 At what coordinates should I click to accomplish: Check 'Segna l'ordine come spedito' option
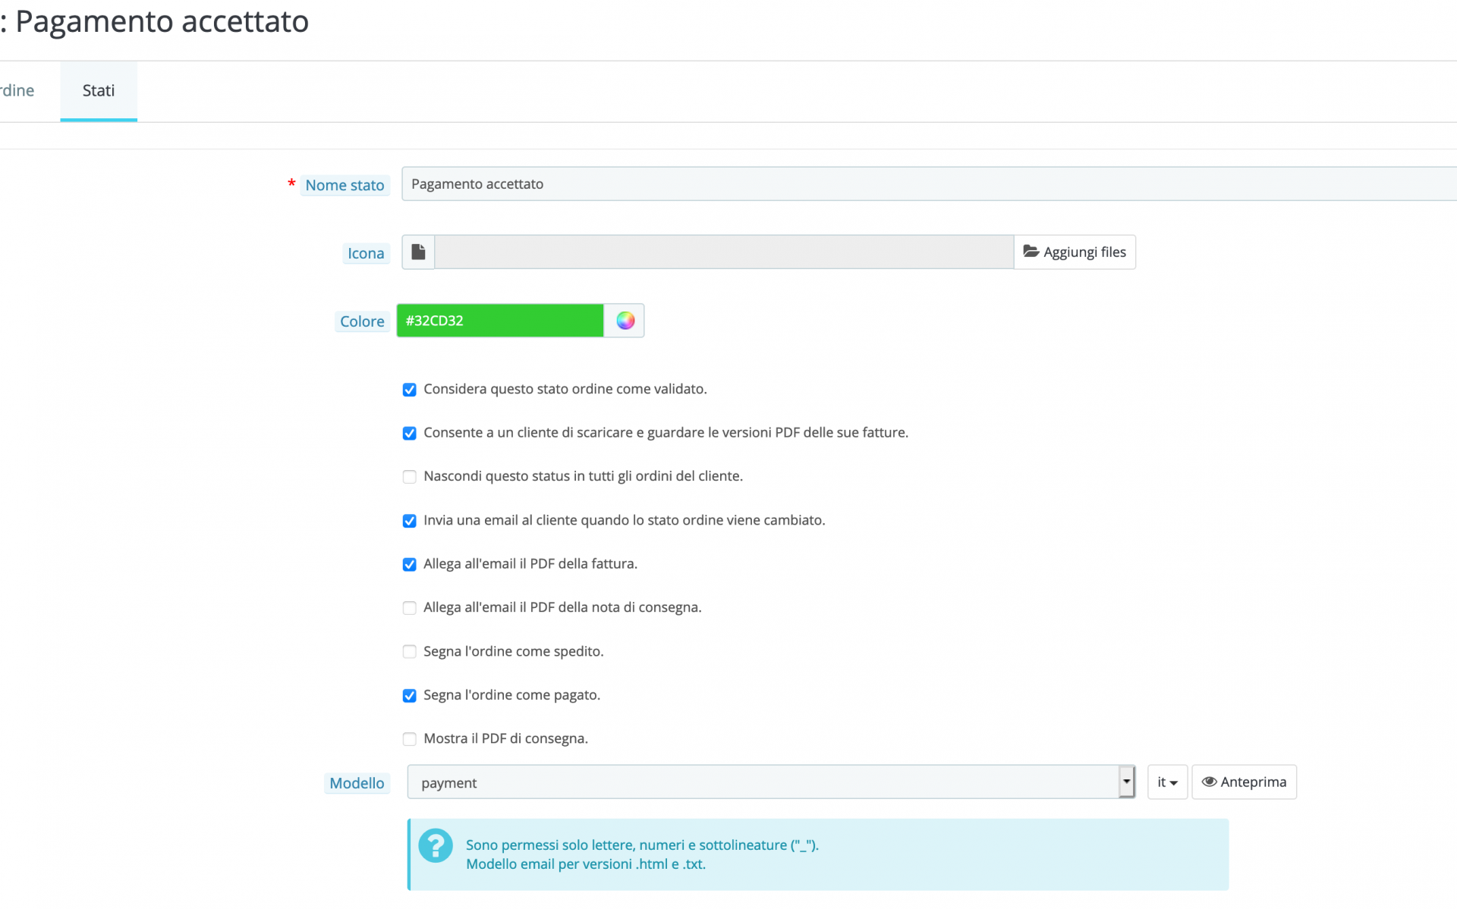click(410, 652)
